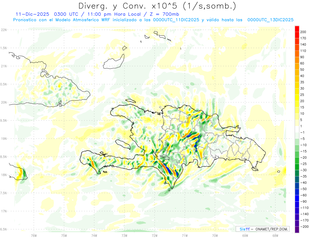Click the dark purple segment below -200
Viewport: 309px width, 239px height.
[x=297, y=230]
